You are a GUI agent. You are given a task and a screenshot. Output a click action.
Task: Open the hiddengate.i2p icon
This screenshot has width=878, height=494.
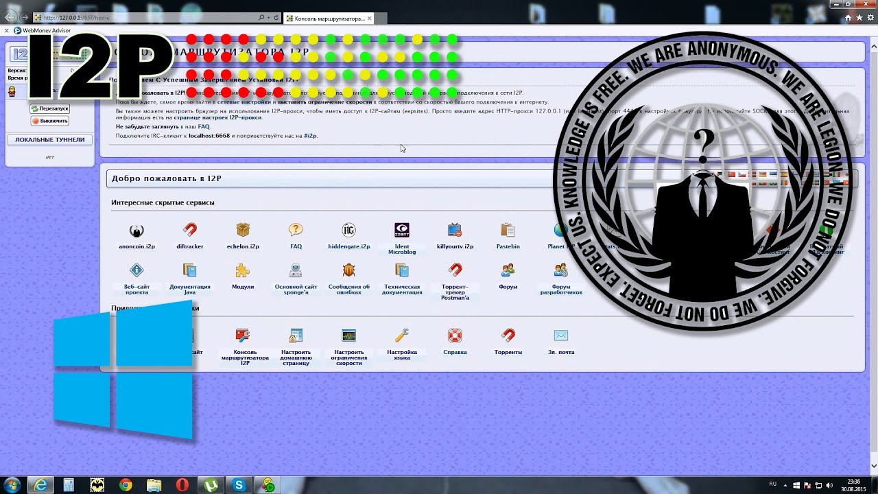pos(349,230)
